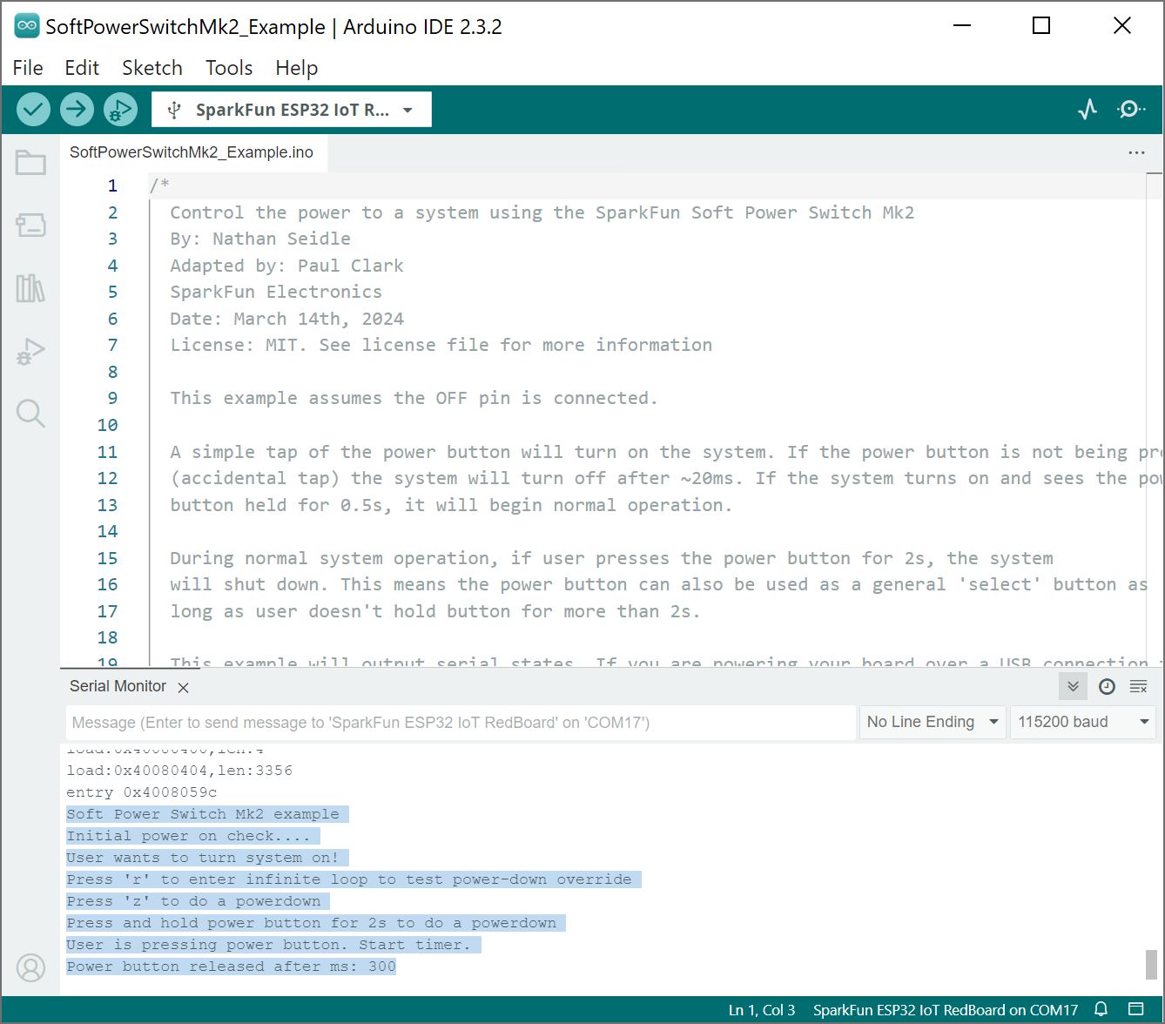The image size is (1165, 1024).
Task: Open the 115200 baud rate dropdown
Action: click(x=1083, y=722)
